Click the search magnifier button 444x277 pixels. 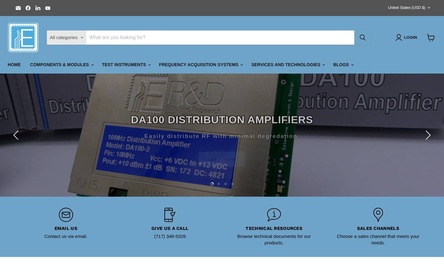coord(363,38)
